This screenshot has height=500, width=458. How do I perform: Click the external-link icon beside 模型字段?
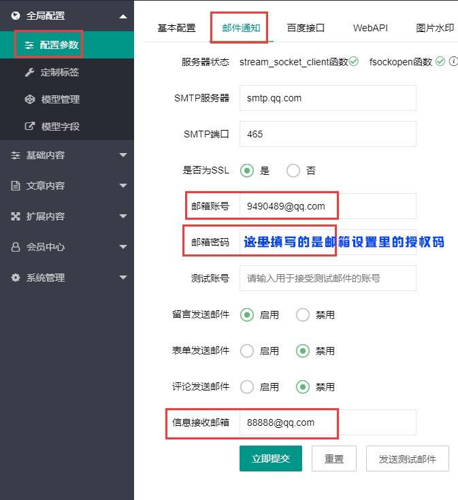(x=29, y=127)
